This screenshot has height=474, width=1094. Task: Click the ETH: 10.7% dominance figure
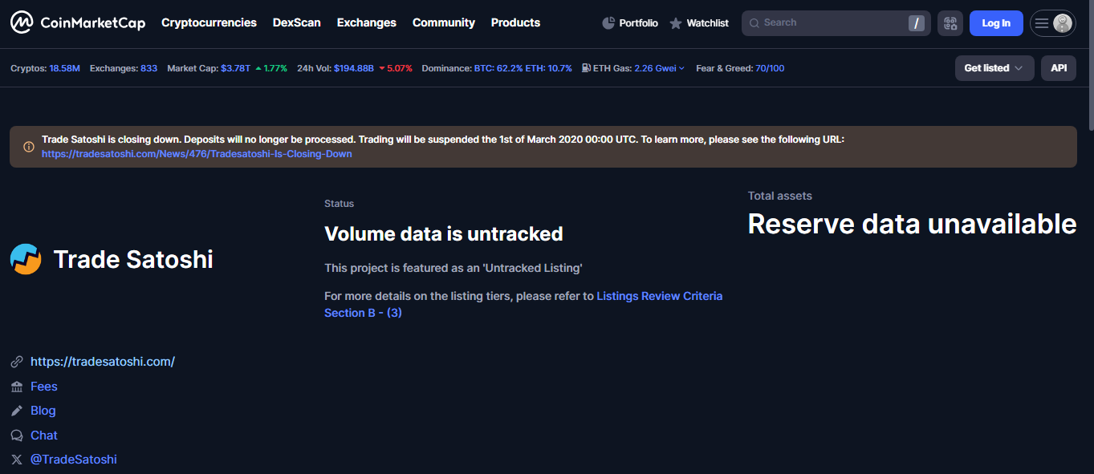549,68
